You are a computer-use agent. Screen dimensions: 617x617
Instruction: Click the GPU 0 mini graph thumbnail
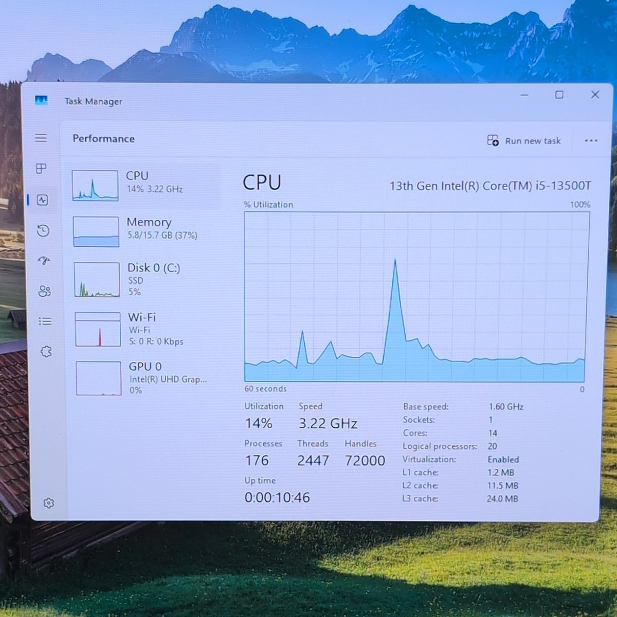[99, 378]
